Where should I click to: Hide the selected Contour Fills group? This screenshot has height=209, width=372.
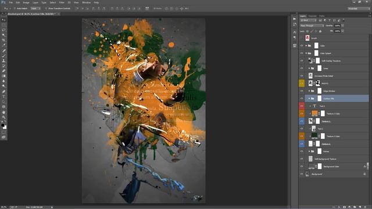[x=302, y=99]
